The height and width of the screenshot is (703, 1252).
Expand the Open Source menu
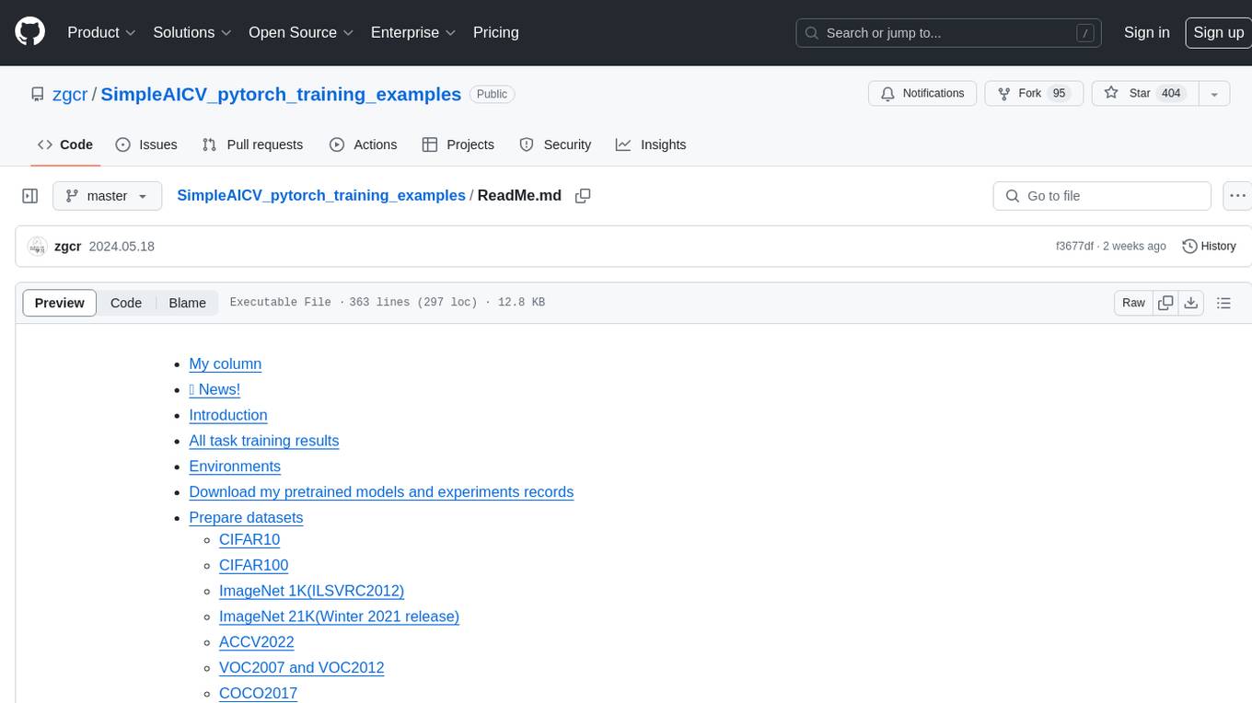pos(301,32)
